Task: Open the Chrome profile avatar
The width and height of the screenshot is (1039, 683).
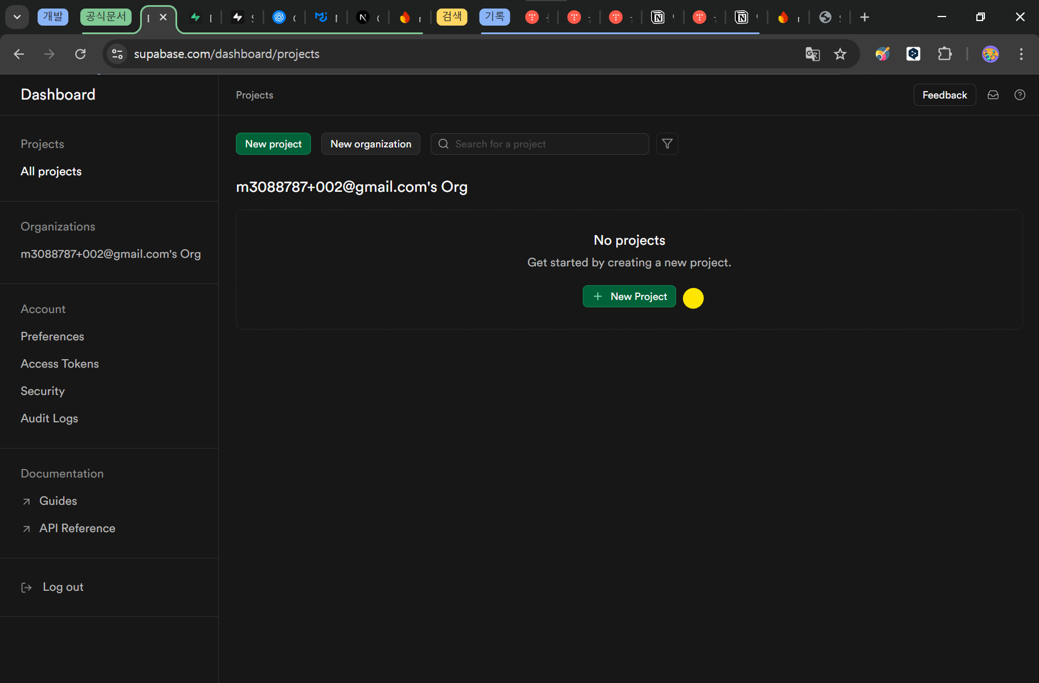Action: pyautogui.click(x=991, y=54)
